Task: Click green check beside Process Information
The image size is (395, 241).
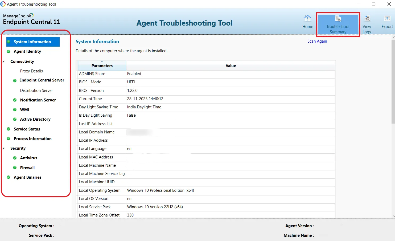Action: click(9, 138)
